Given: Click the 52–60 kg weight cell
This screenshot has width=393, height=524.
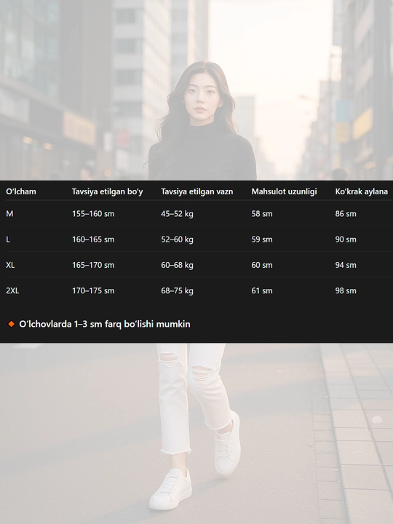Looking at the screenshot, I should 177,239.
